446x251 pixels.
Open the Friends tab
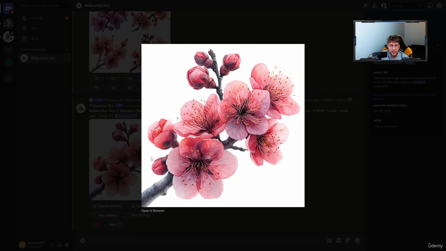44,18
